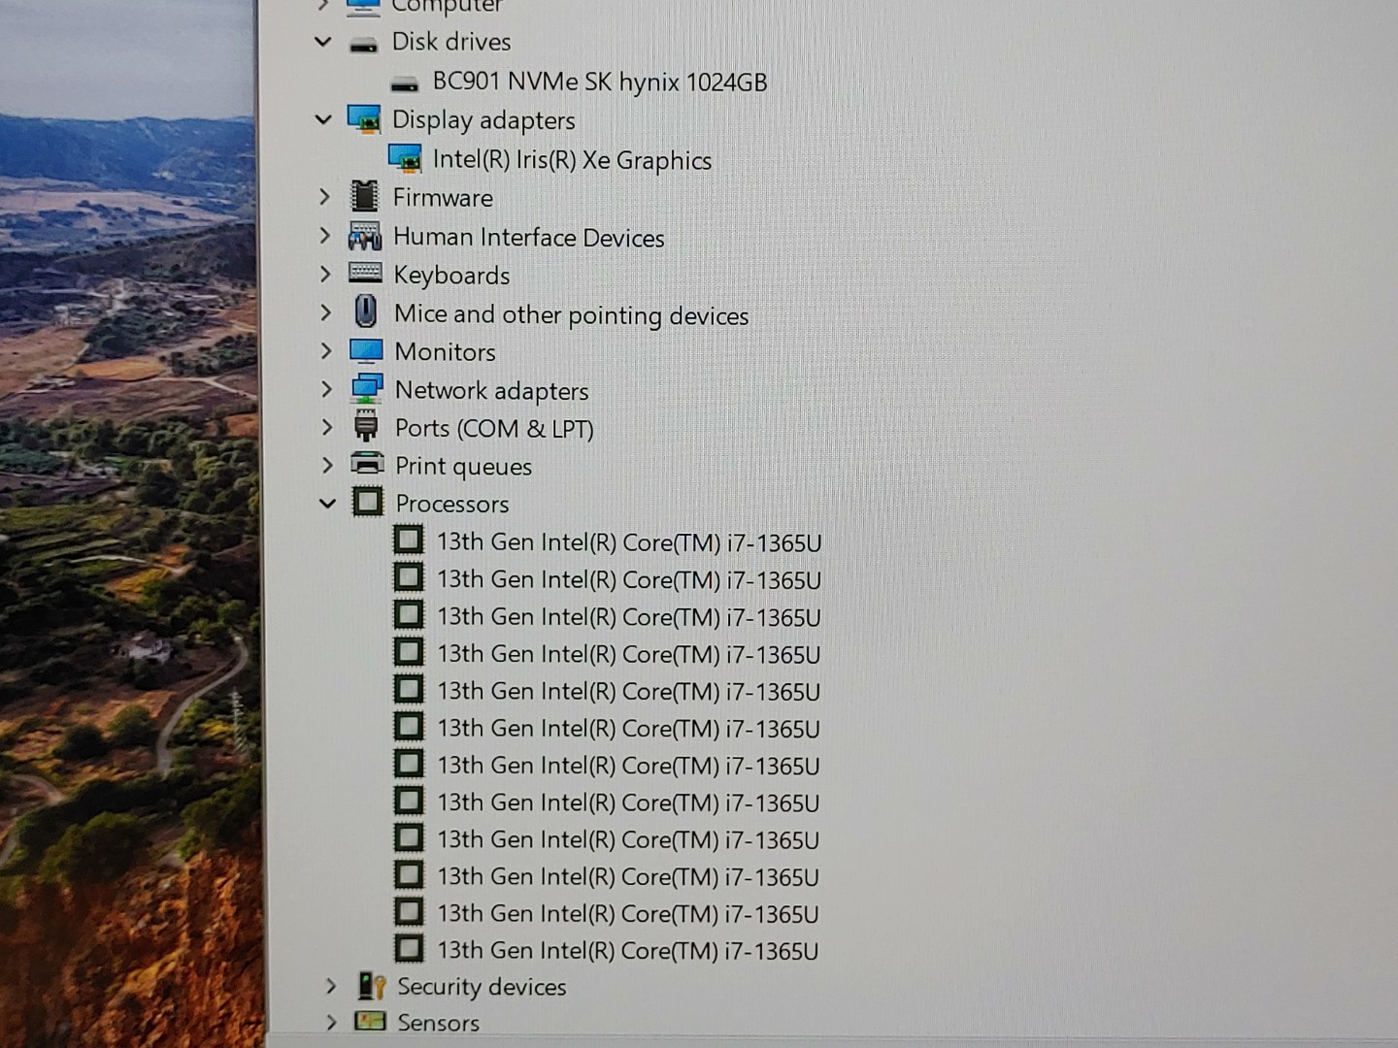Click the Print queues printer icon
The image size is (1398, 1048).
coord(367,464)
